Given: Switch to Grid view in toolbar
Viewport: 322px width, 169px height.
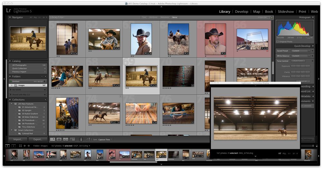Looking at the screenshot, I should tap(52, 139).
